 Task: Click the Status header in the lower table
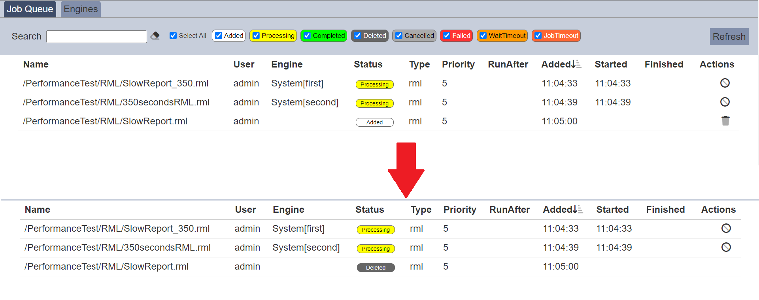point(370,210)
